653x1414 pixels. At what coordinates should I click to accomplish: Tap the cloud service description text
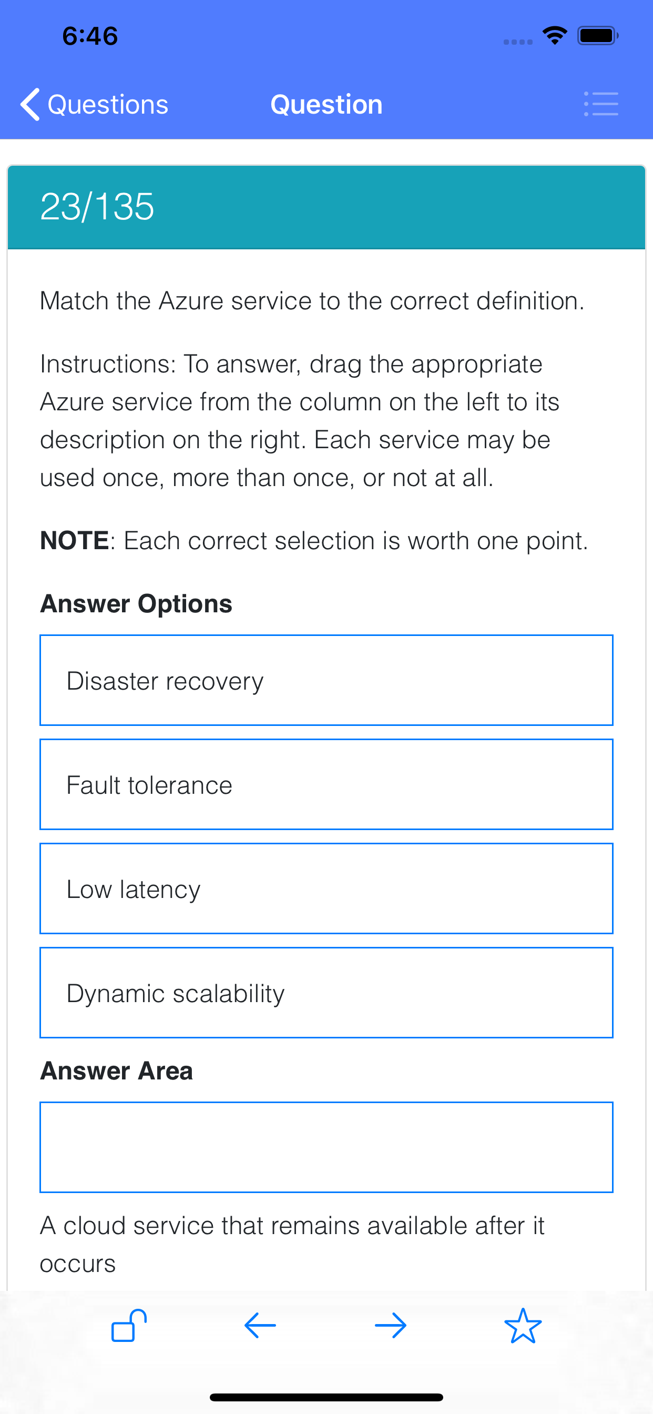[292, 1245]
